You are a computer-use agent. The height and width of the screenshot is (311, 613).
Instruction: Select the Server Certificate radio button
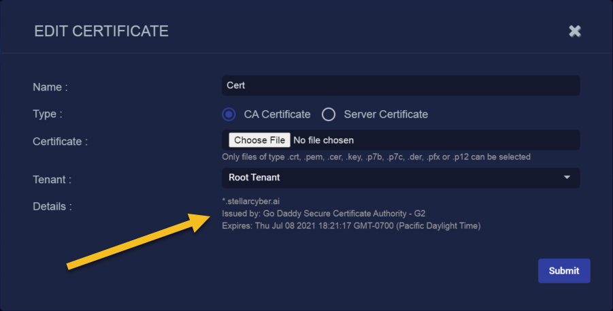pos(329,114)
